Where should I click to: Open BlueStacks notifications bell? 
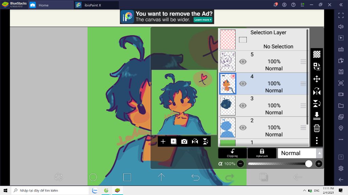coord(275,5)
